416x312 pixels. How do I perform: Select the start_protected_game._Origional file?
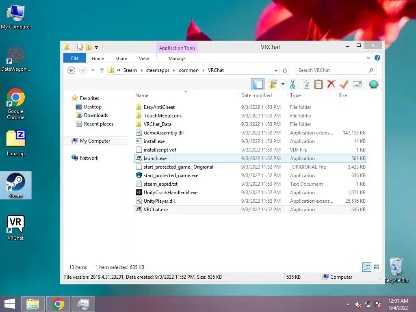click(250, 167)
